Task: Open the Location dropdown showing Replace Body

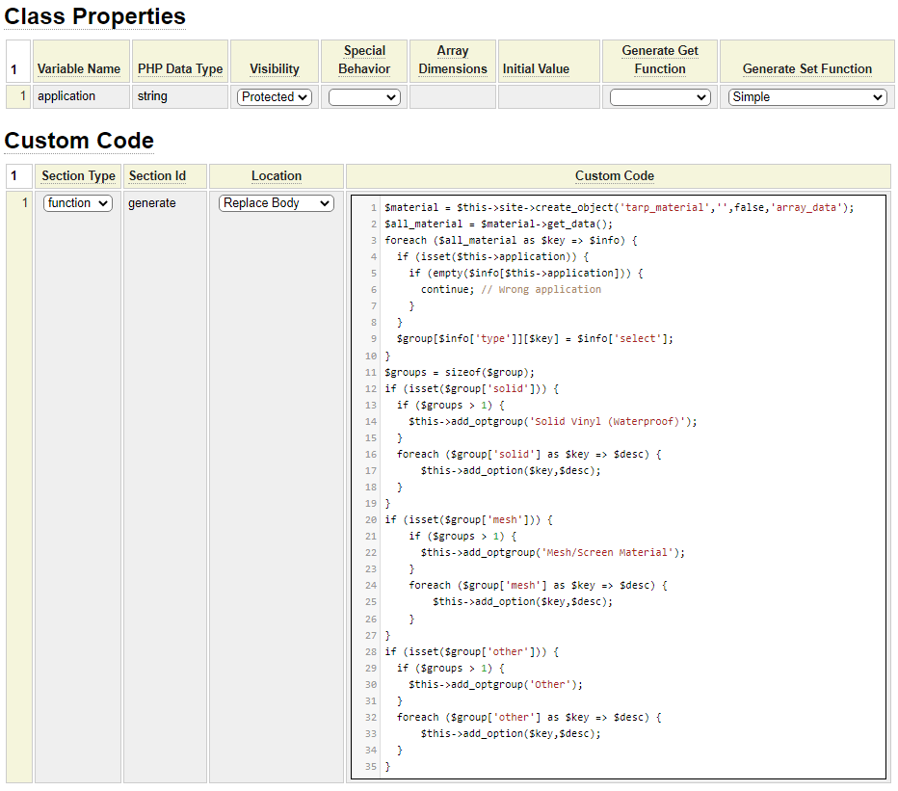Action: pyautogui.click(x=277, y=203)
